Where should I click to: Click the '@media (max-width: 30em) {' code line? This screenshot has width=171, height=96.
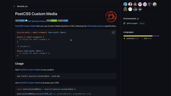point(30,51)
